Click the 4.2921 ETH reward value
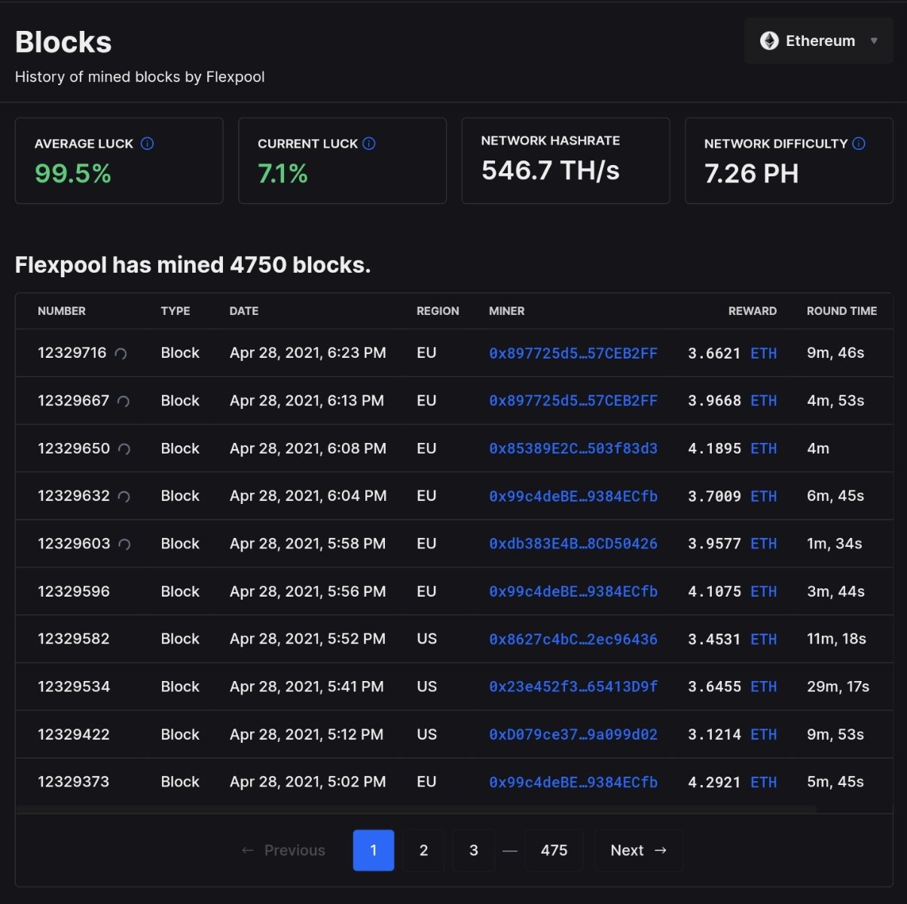This screenshot has width=907, height=904. (x=732, y=782)
